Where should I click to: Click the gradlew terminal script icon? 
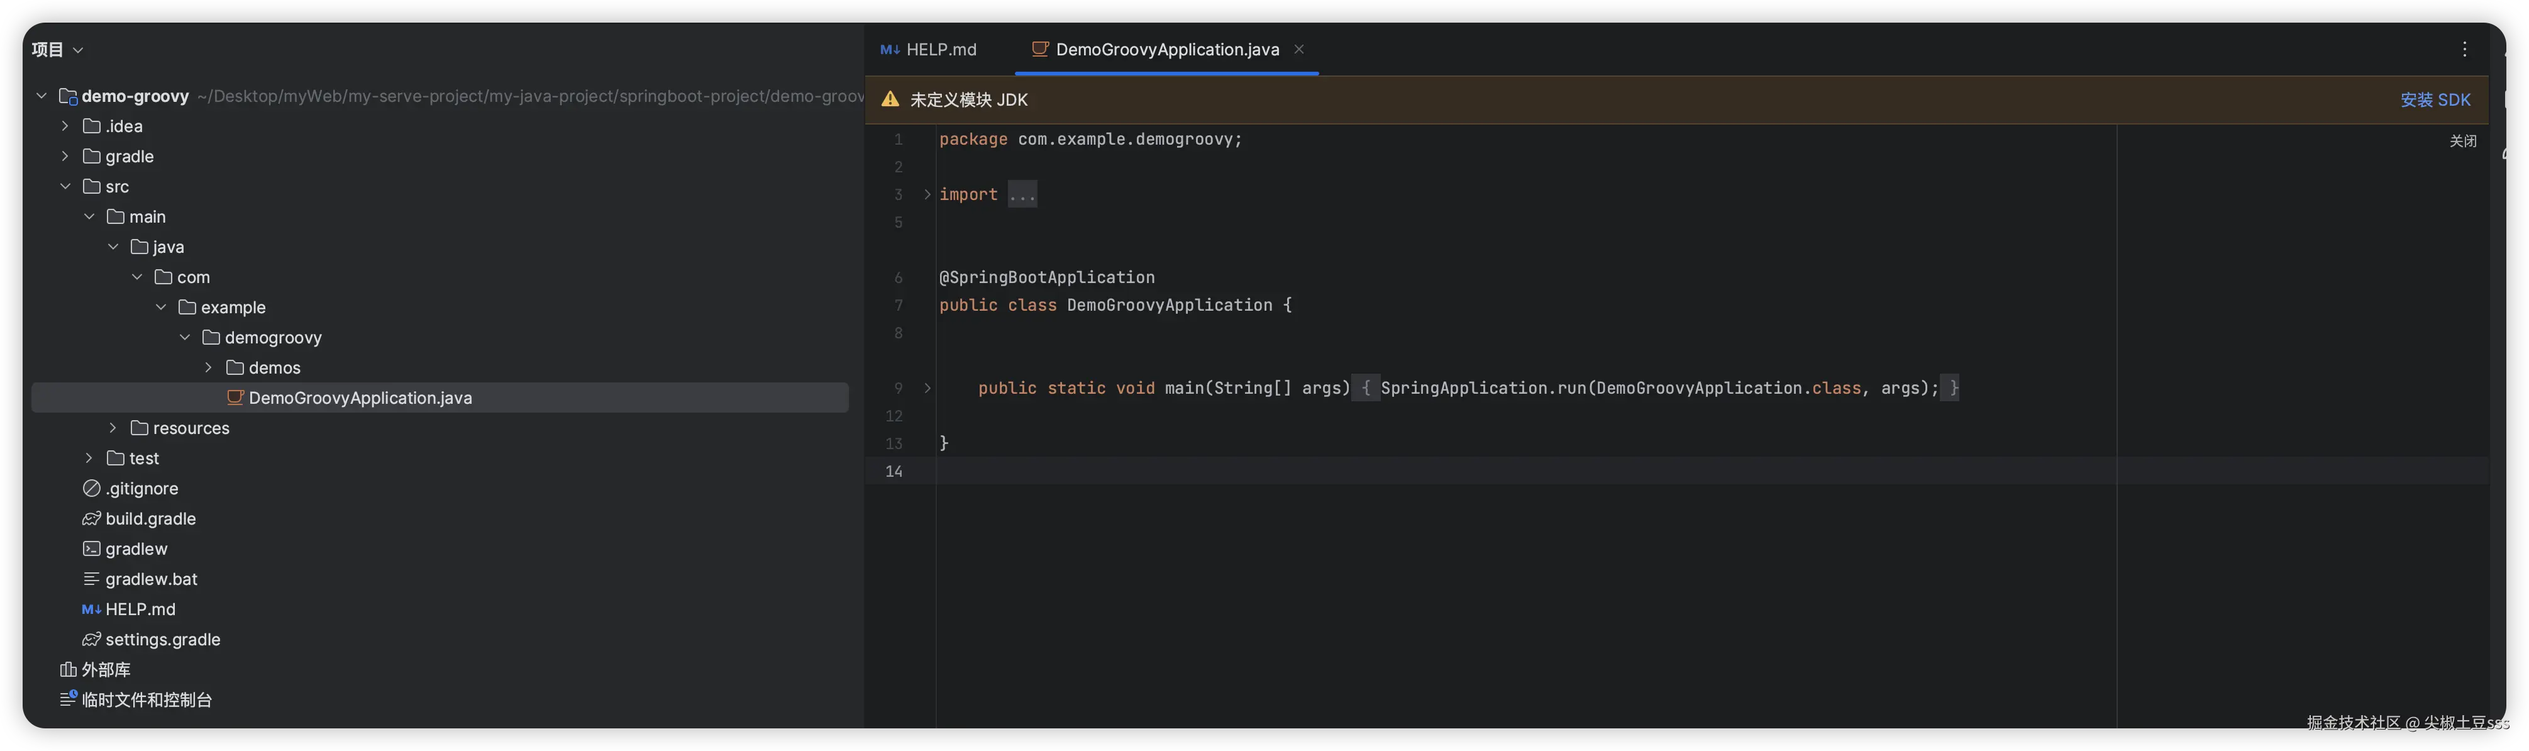point(91,548)
